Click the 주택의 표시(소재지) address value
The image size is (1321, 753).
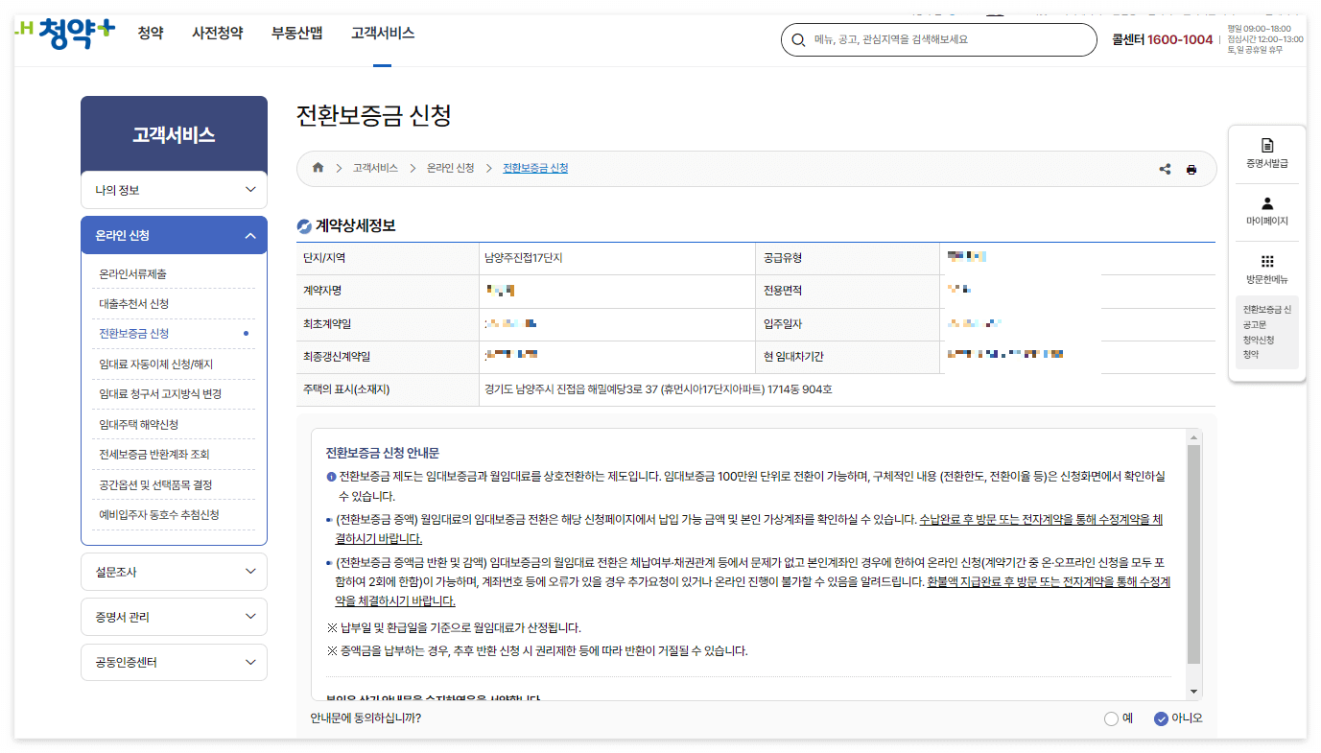658,390
